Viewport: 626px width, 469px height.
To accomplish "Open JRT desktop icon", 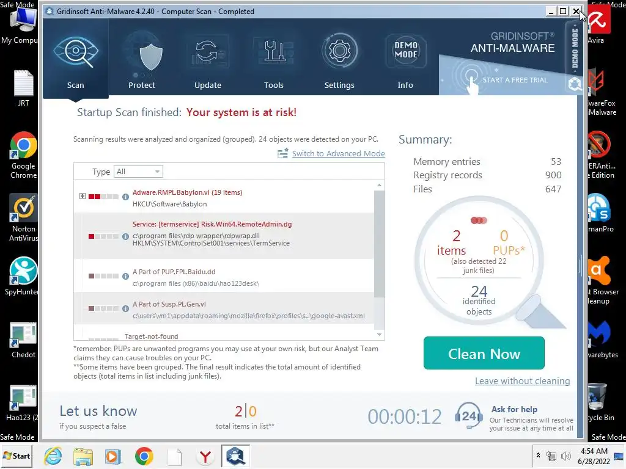I will (x=23, y=89).
